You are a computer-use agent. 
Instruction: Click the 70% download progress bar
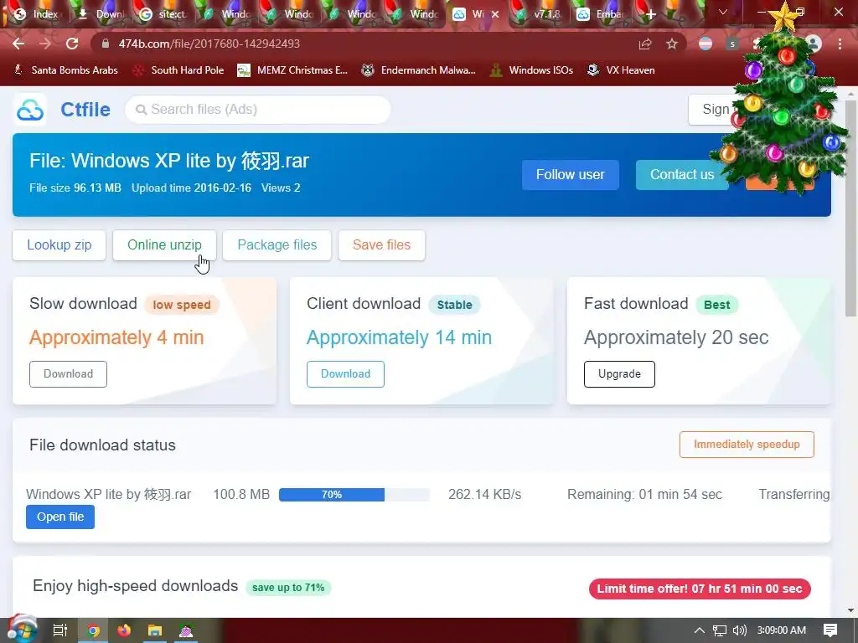[x=354, y=495]
